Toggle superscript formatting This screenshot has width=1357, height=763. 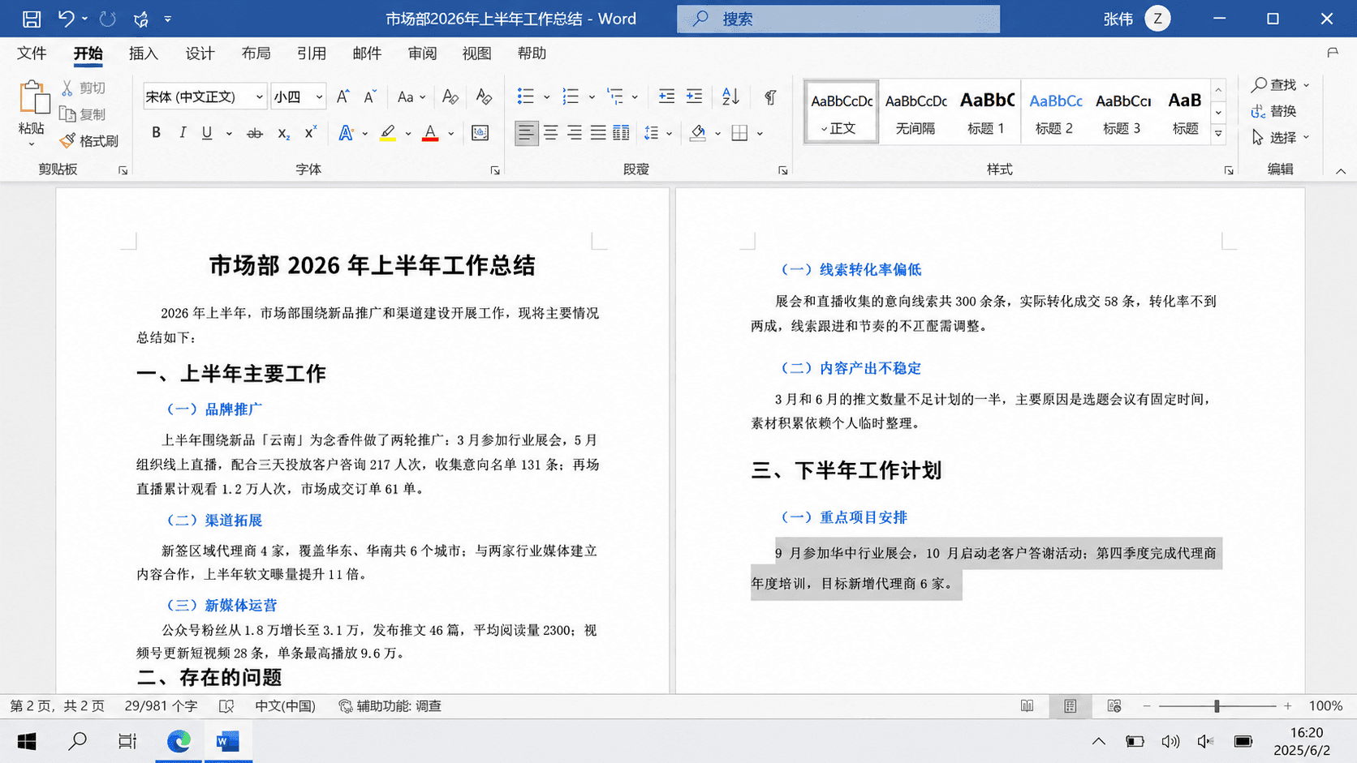[310, 133]
